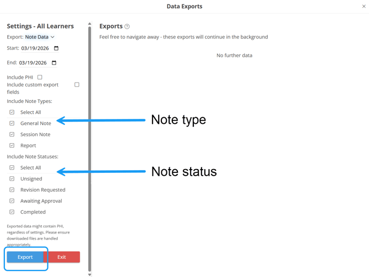Uncheck the Unsigned status checkbox
The image size is (369, 277).
tap(12, 178)
